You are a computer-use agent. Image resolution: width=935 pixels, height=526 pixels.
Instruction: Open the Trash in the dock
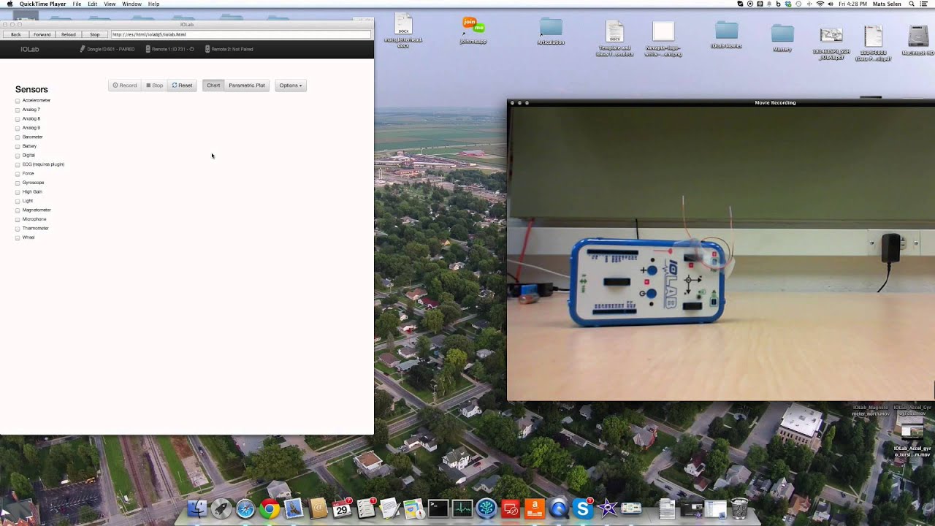point(739,508)
